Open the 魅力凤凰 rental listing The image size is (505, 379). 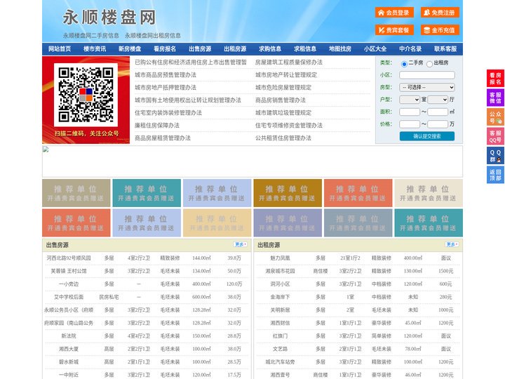[x=280, y=258]
